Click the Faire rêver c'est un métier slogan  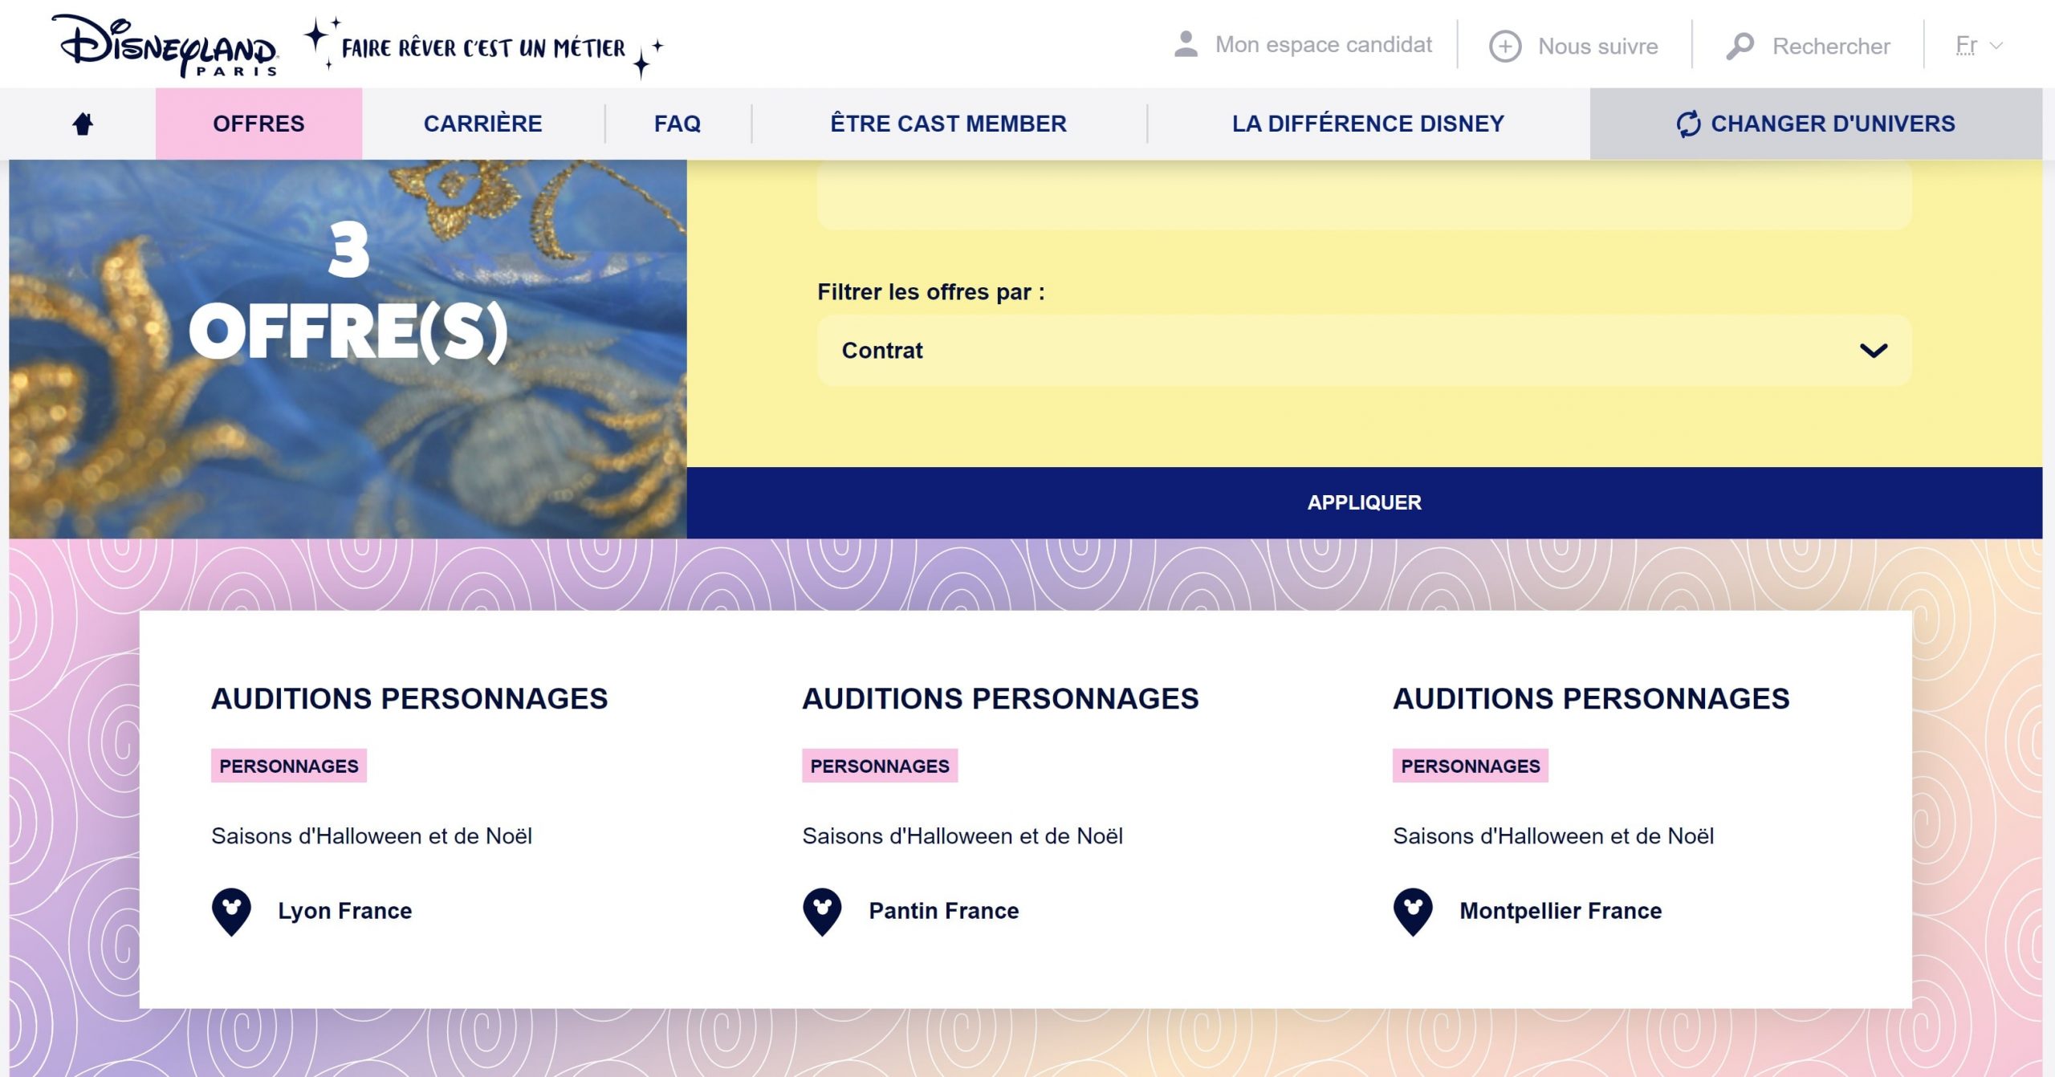[x=483, y=48]
